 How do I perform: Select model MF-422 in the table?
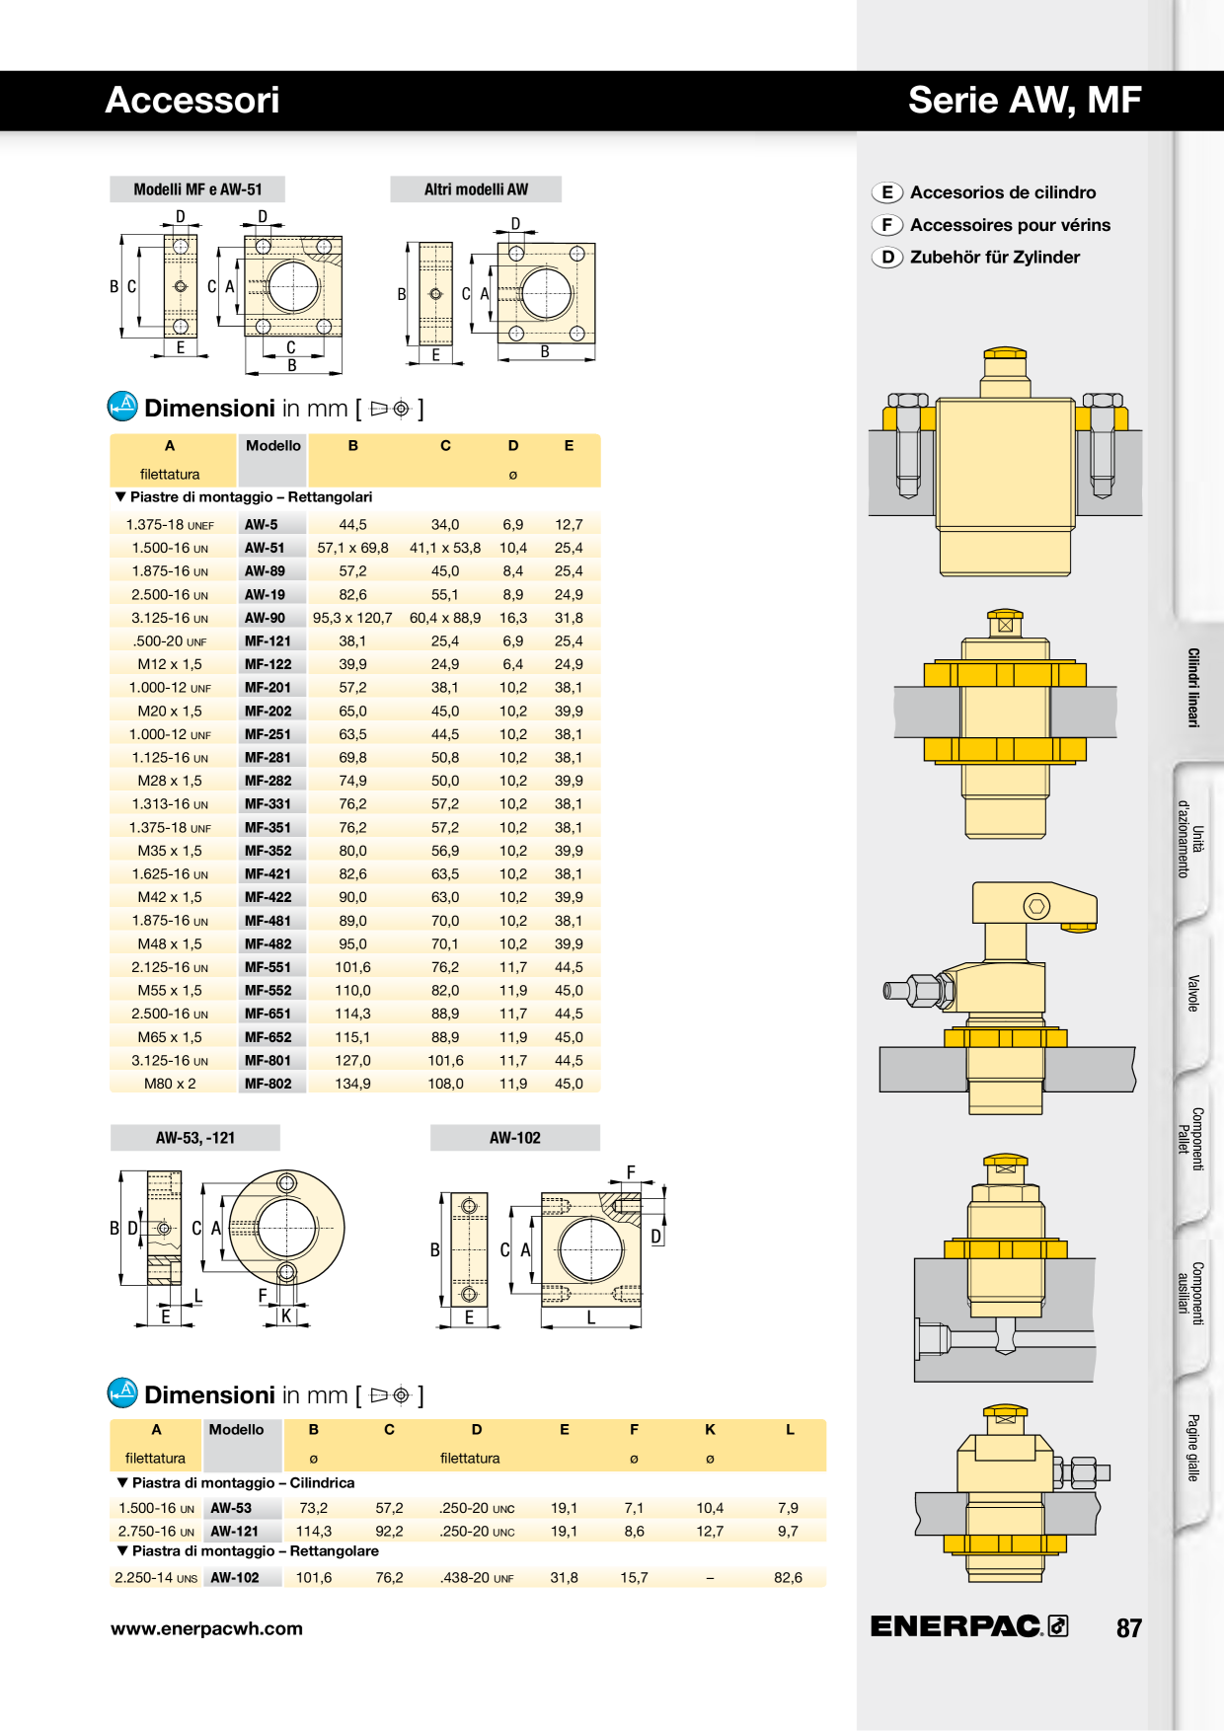[x=272, y=897]
